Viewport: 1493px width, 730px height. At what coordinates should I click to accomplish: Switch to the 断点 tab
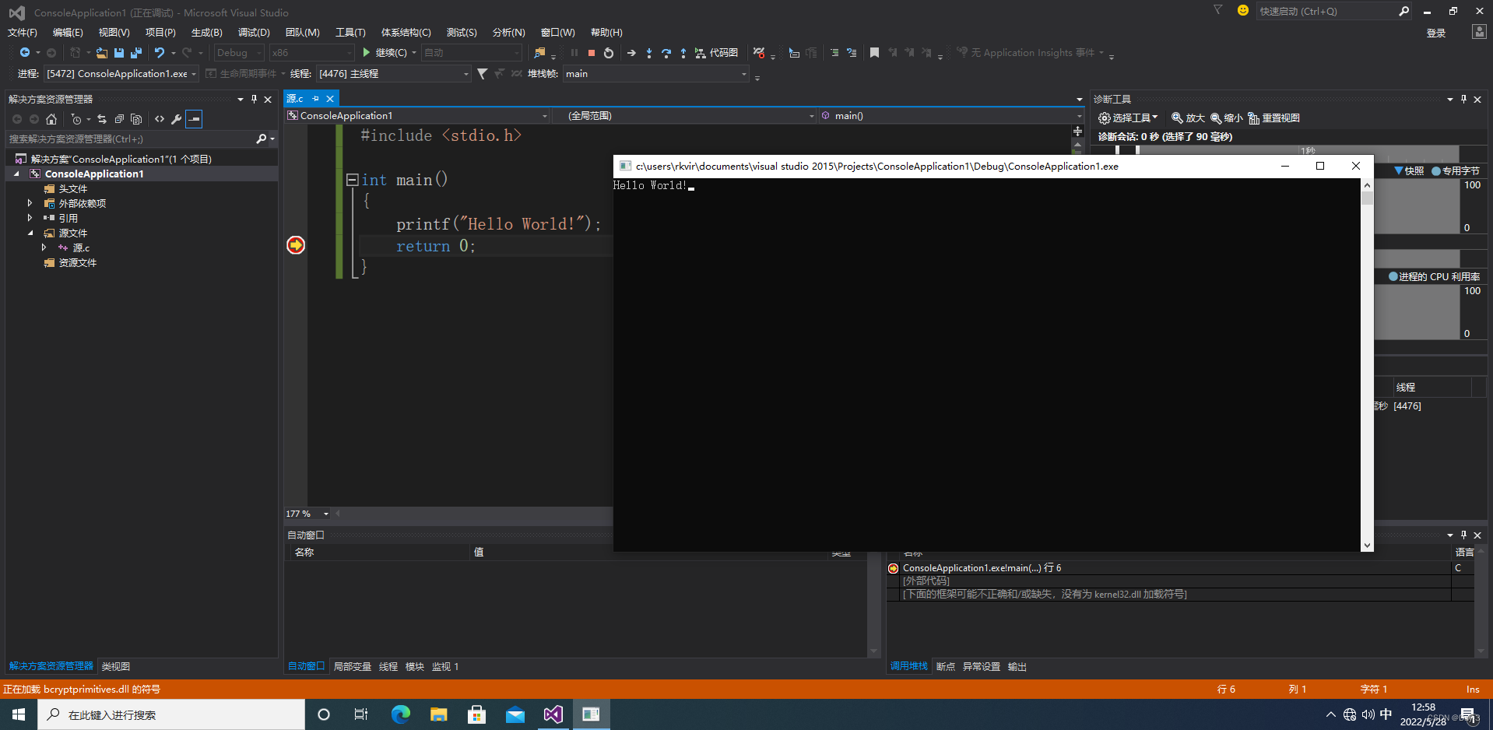pos(946,667)
